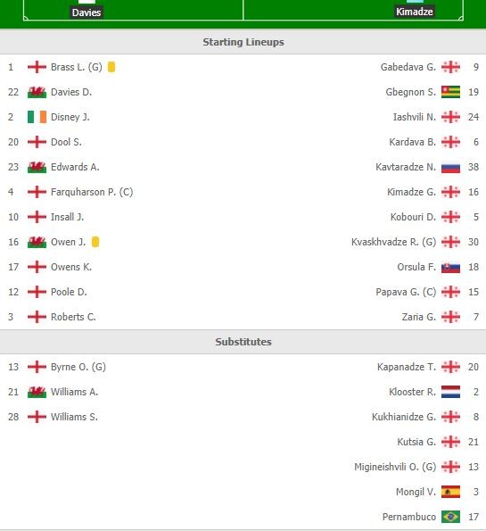This screenshot has width=486, height=531.
Task: Open player Gabedava G. profile
Action: [408, 67]
